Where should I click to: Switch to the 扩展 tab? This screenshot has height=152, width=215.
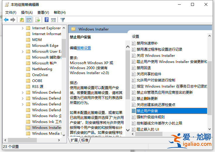pyautogui.click(x=74, y=140)
